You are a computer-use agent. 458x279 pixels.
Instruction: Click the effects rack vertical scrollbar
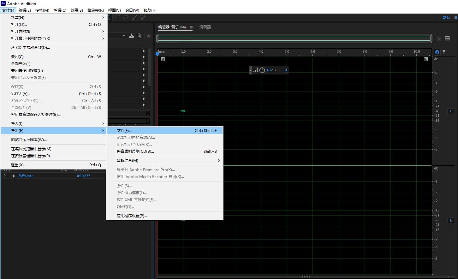coord(150,66)
